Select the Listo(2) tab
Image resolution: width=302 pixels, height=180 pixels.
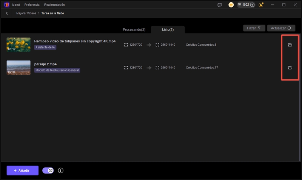click(168, 29)
